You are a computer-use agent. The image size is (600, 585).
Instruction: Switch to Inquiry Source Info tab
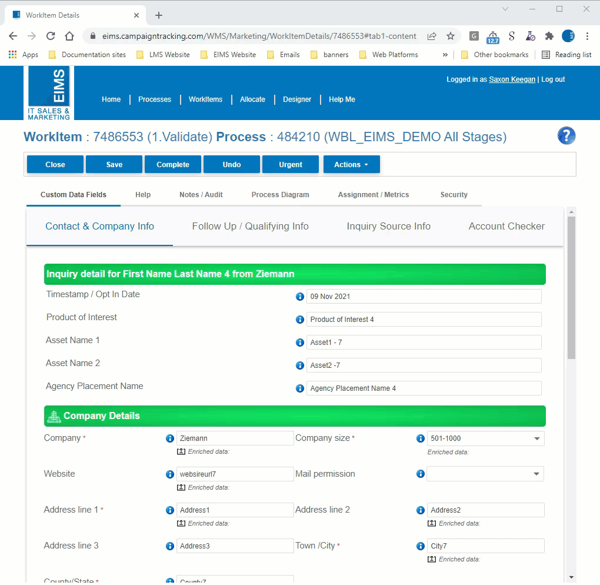pos(389,226)
